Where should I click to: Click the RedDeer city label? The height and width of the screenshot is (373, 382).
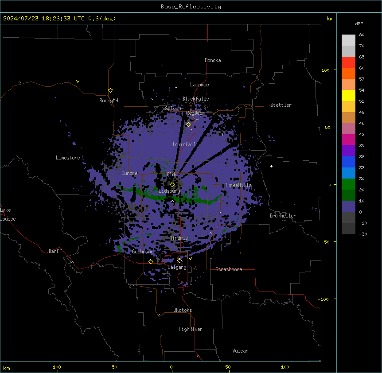pyautogui.click(x=195, y=113)
